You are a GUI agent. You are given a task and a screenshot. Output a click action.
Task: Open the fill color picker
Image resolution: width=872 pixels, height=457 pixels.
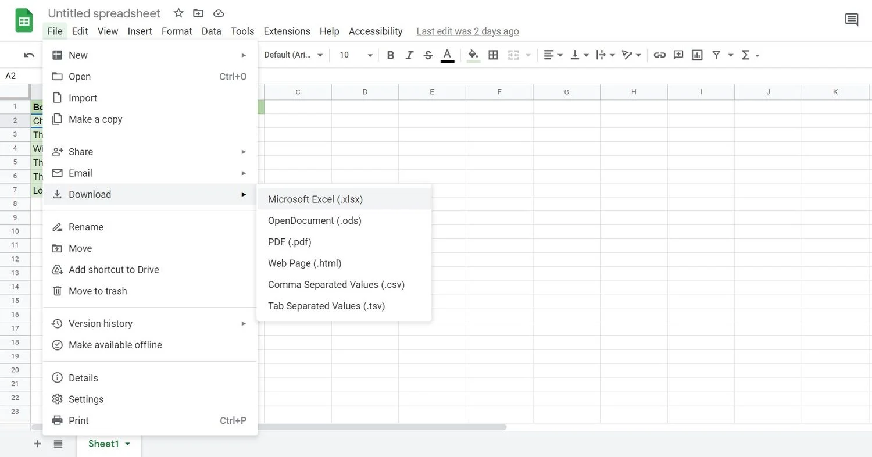(x=473, y=55)
